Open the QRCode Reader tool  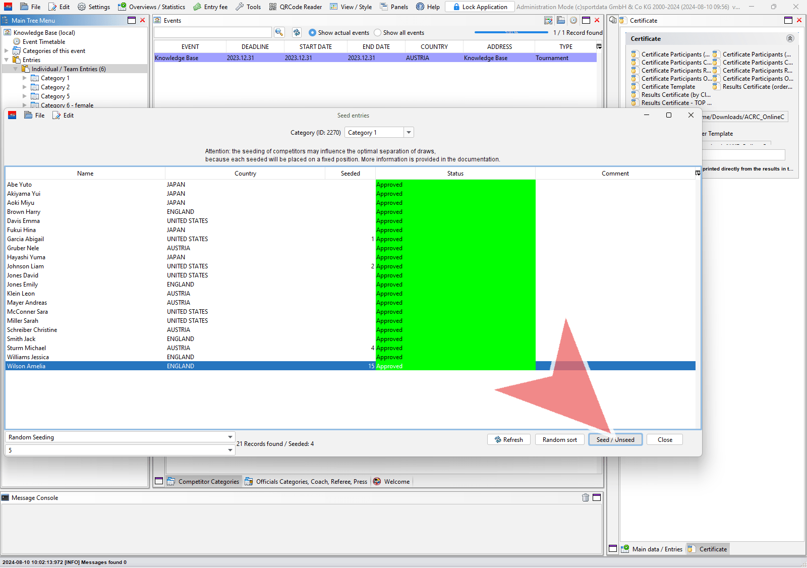295,7
